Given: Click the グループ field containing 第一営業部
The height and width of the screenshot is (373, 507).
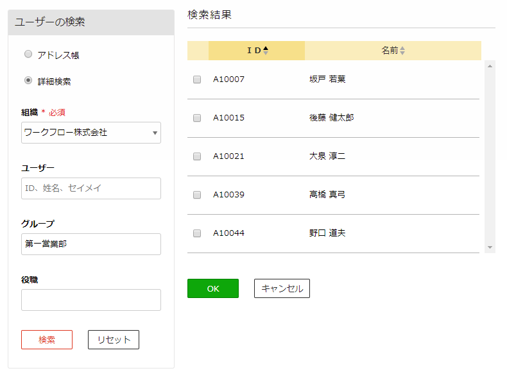Looking at the screenshot, I should click(x=91, y=244).
